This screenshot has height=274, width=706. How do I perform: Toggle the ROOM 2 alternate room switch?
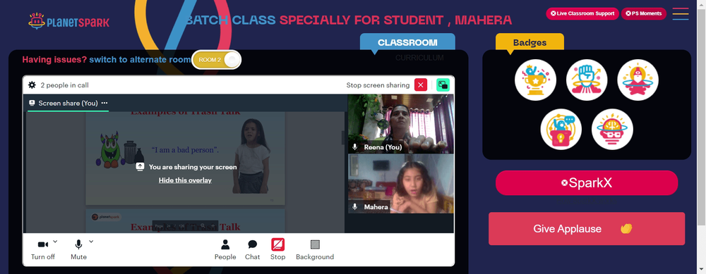(x=217, y=60)
